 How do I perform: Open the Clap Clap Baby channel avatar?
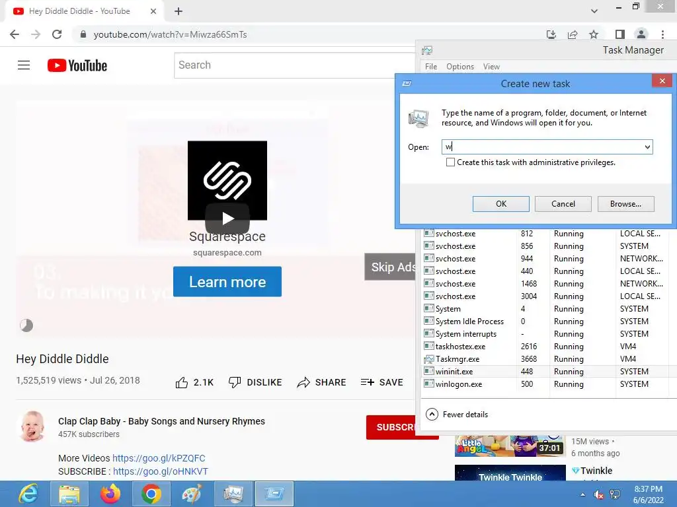click(x=32, y=426)
